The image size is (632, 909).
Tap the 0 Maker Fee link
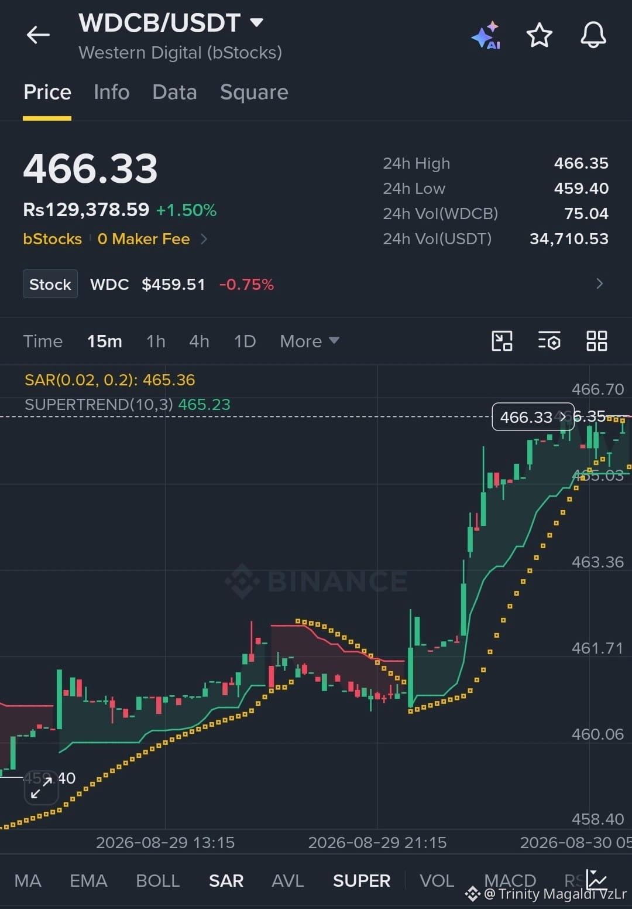click(144, 239)
